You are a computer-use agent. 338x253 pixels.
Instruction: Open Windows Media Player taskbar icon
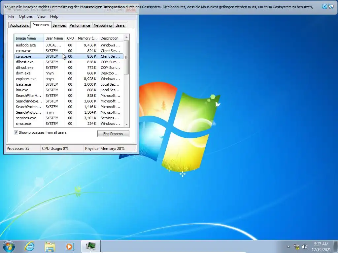click(x=70, y=246)
